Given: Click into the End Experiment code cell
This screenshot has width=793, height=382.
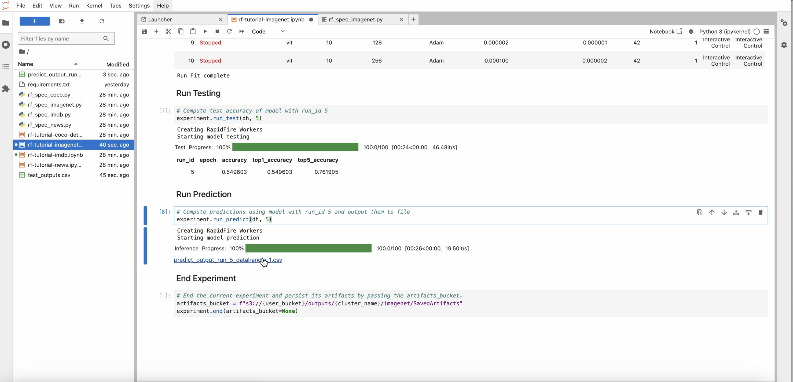Looking at the screenshot, I should [471, 303].
